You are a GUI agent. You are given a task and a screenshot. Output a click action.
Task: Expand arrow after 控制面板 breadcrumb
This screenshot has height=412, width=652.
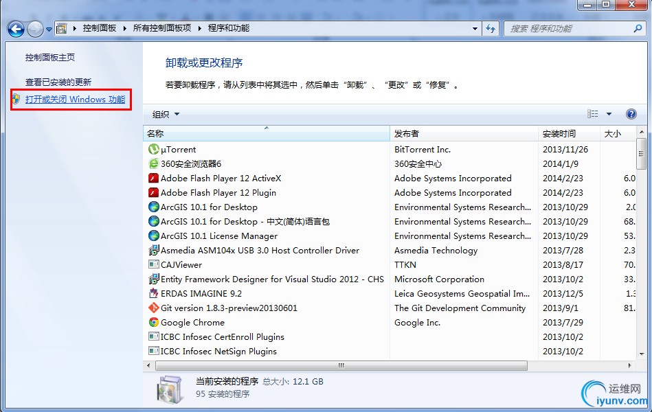124,28
